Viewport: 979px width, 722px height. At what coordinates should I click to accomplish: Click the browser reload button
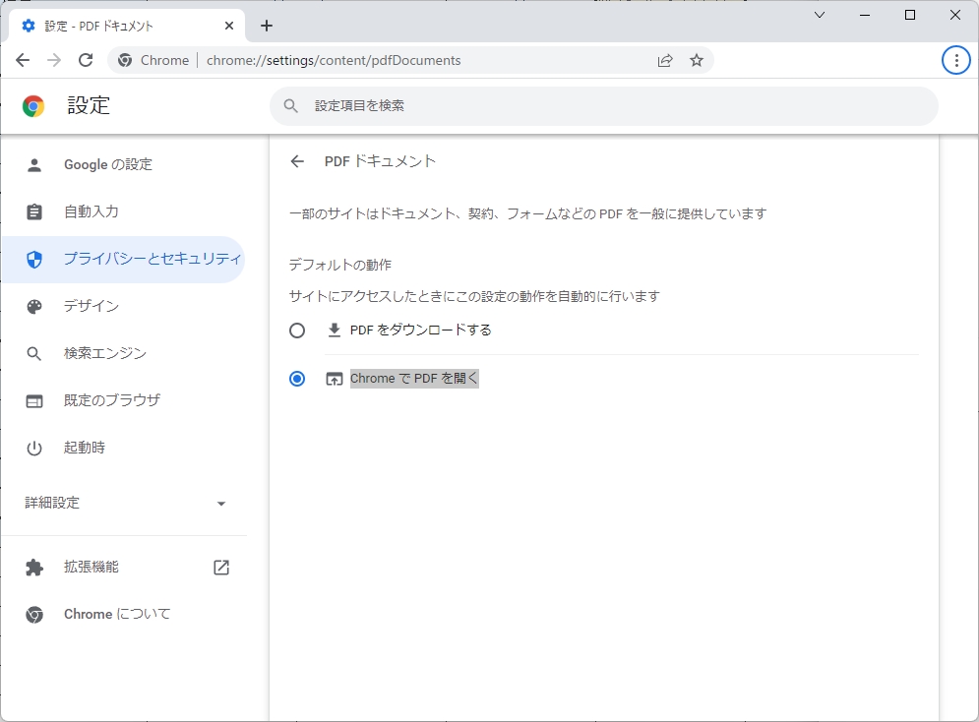coord(86,60)
